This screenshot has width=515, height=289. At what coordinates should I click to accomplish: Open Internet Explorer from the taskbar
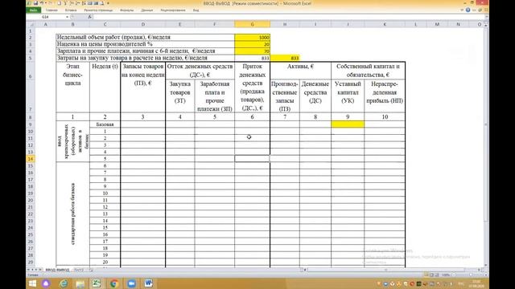point(63,283)
